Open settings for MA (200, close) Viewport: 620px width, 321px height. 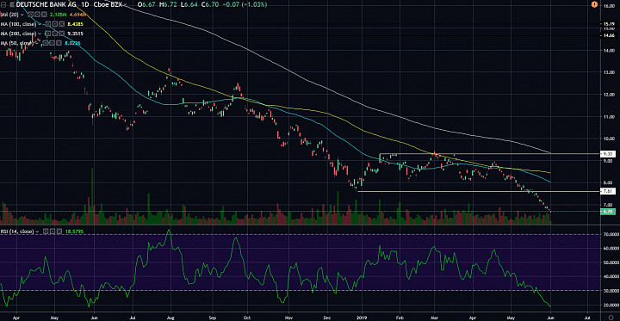point(54,34)
